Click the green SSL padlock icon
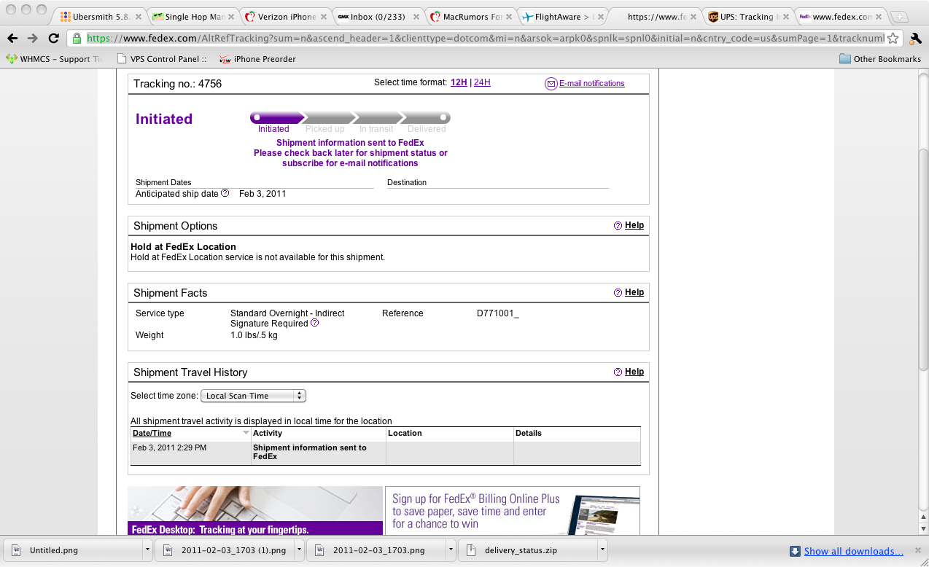This screenshot has height=567, width=929. 77,39
